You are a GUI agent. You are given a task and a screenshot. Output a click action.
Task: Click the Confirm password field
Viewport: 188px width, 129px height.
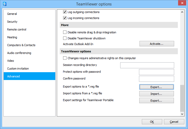click(156, 79)
